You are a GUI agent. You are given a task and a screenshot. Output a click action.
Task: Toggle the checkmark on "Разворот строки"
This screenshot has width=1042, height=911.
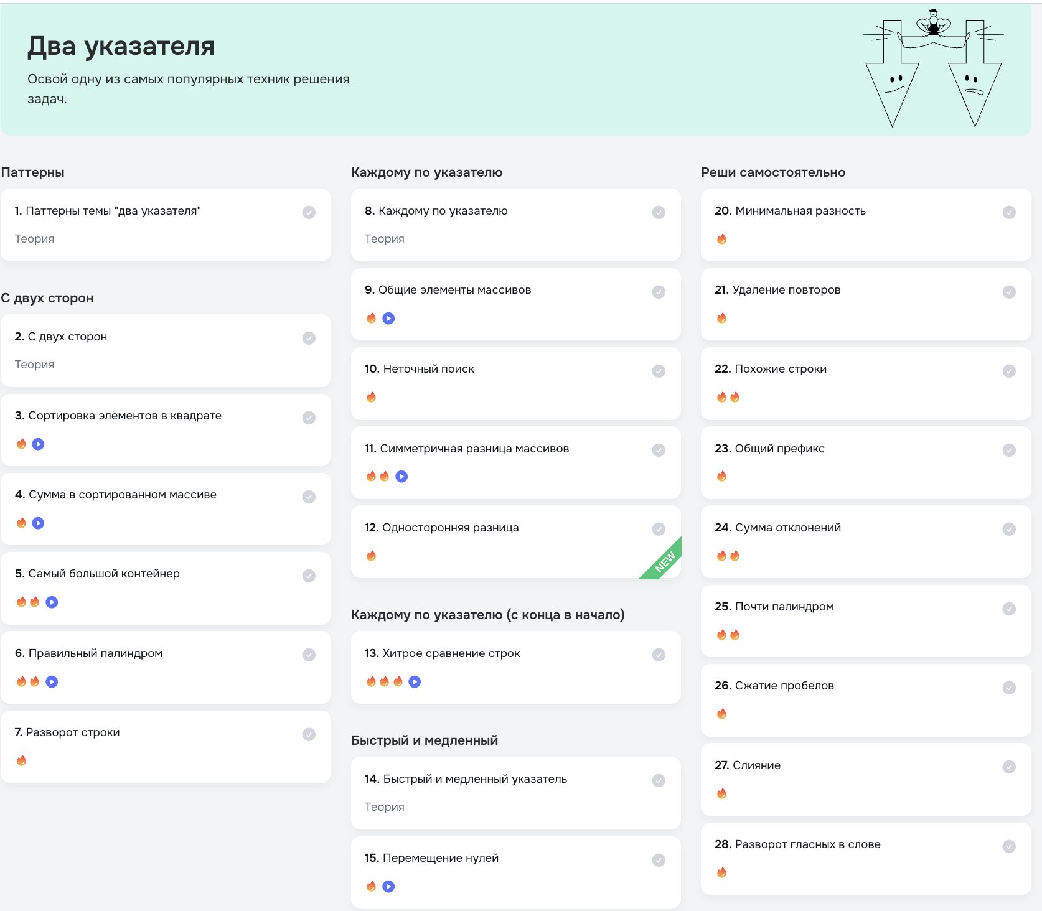[309, 734]
